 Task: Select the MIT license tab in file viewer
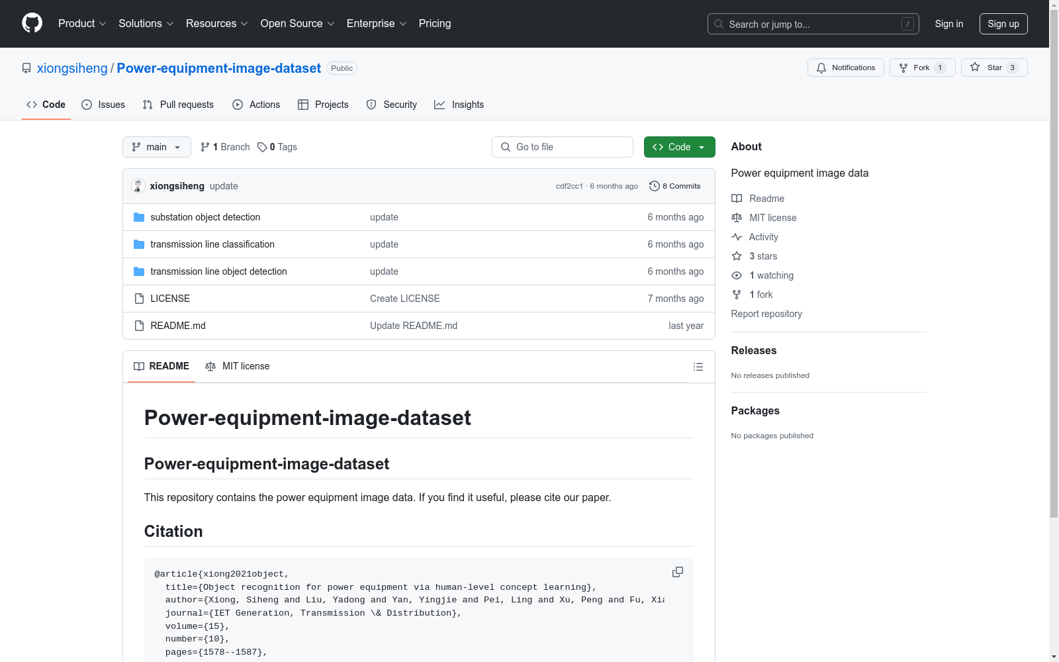click(x=238, y=366)
